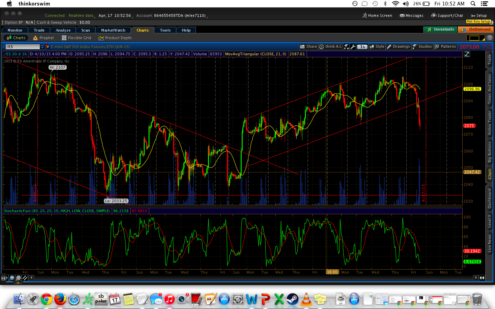
Task: Toggle the left sidebar panel icon
Action: click(x=4, y=278)
